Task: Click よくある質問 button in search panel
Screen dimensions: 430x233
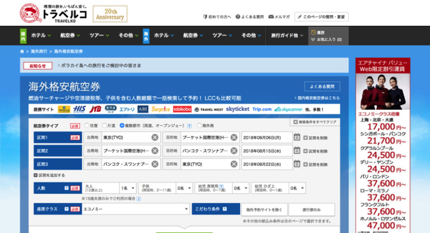Action: (322, 86)
